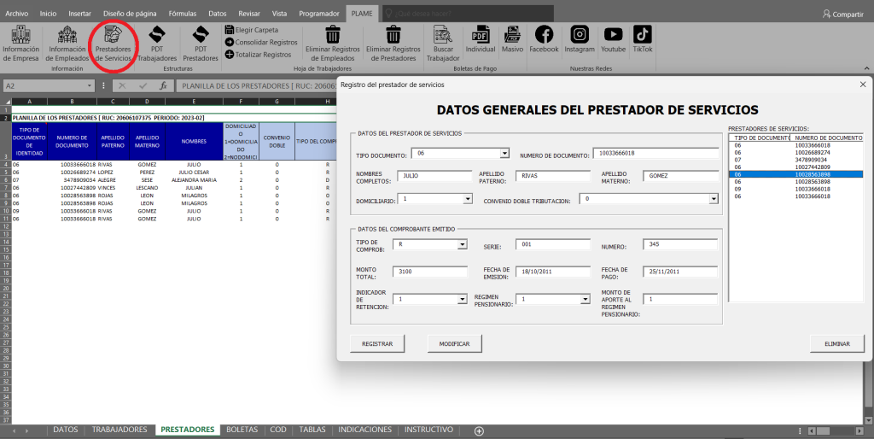Click PDT Prestadores icon
874x439 pixels.
coord(200,34)
